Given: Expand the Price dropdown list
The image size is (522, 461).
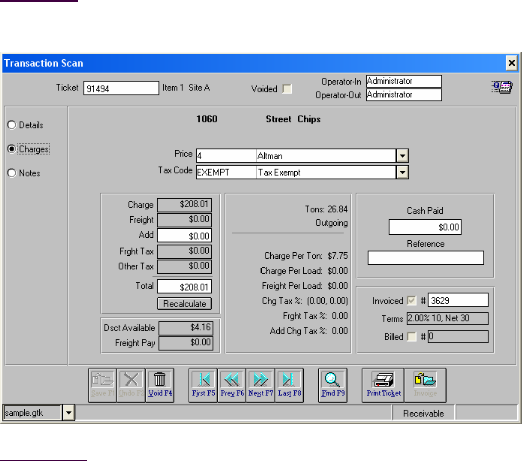Looking at the screenshot, I should (x=402, y=155).
